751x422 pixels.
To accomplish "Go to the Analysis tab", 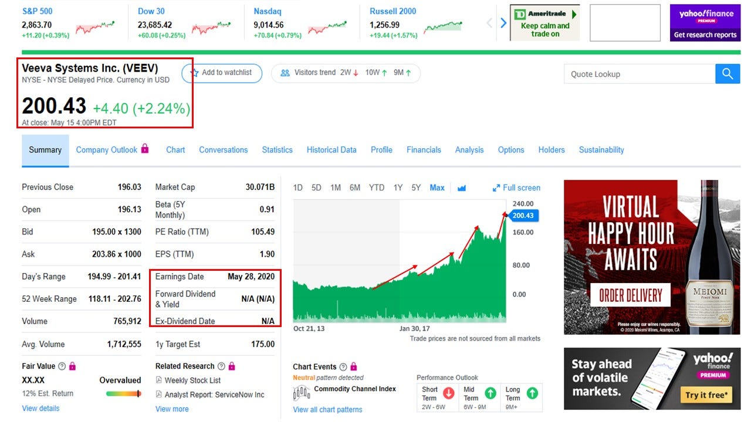I will [469, 150].
